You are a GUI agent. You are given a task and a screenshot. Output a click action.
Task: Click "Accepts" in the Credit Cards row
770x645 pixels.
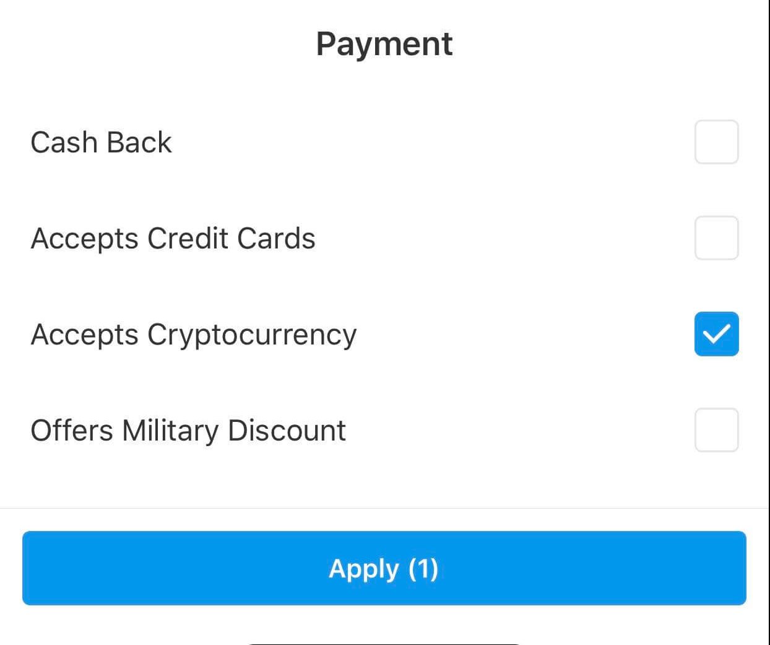pos(84,239)
